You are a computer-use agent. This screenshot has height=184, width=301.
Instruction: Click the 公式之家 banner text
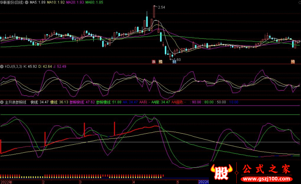(x=266, y=169)
